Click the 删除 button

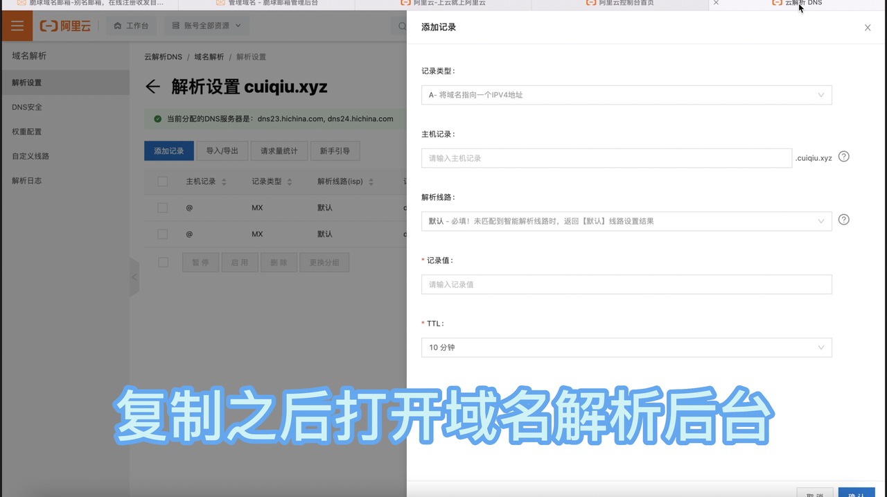[279, 263]
